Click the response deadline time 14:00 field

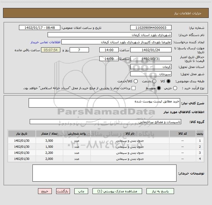(x=109, y=50)
